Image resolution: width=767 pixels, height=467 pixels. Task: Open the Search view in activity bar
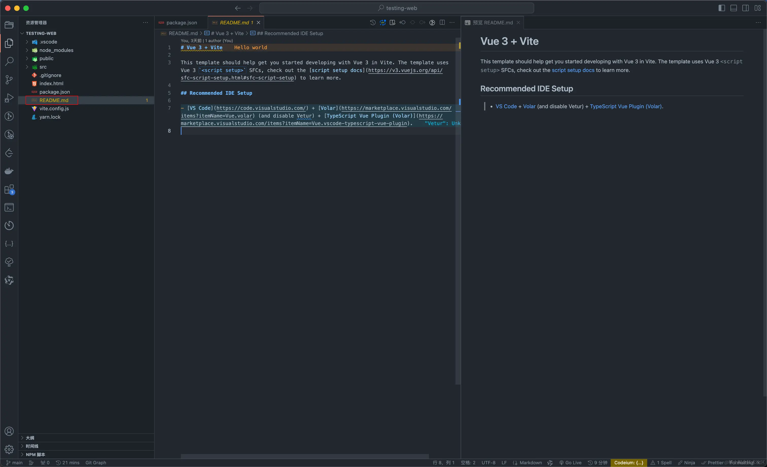point(9,61)
